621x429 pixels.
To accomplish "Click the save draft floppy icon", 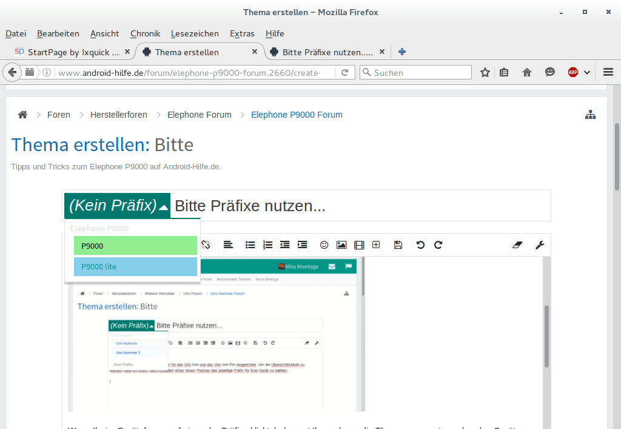I will tap(398, 245).
